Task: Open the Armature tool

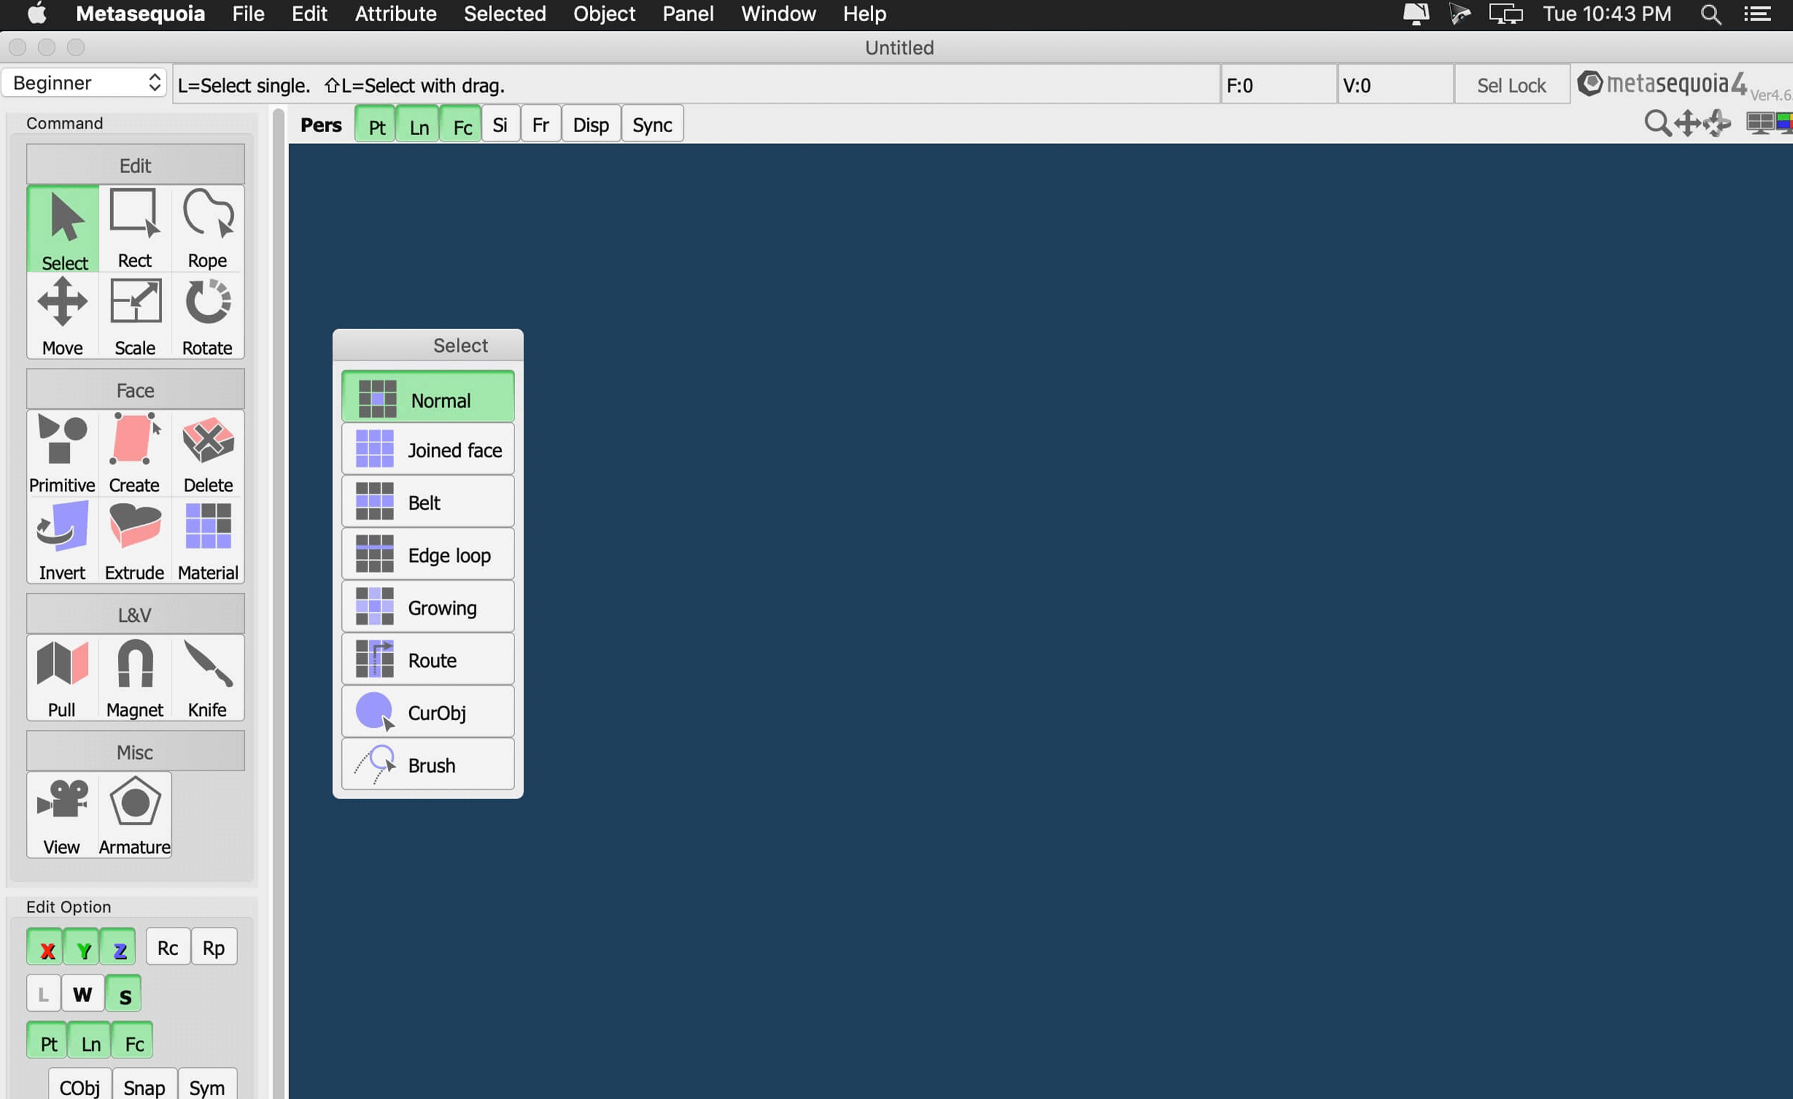Action: (135, 816)
